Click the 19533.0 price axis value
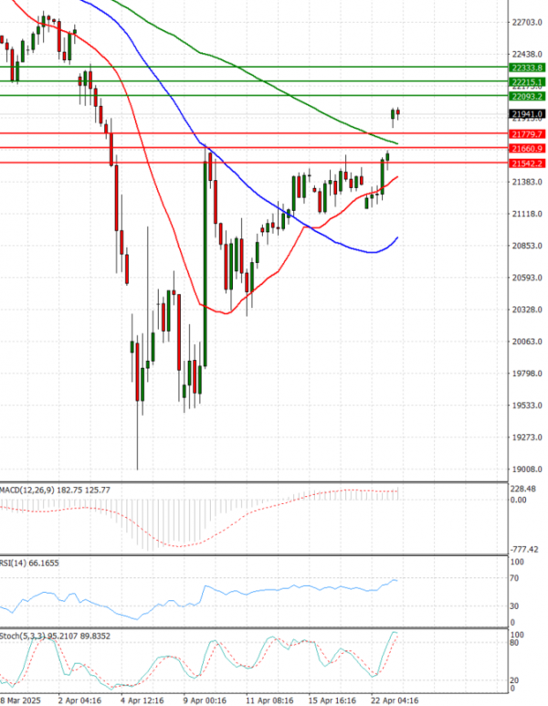 pyautogui.click(x=527, y=406)
